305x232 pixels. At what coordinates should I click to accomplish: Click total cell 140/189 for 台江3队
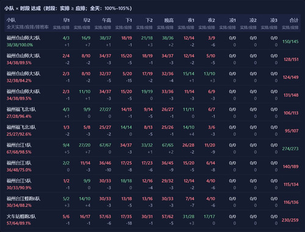pos(291,167)
